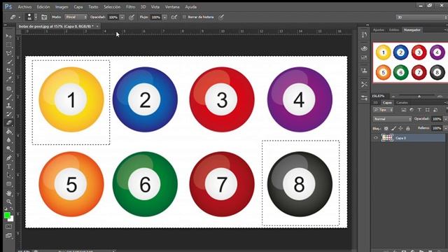Screen dimensions: 448x252
Task: Open the Archivo menu
Action: point(24,7)
